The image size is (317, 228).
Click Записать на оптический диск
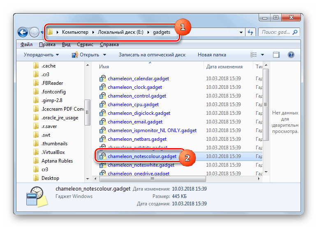pos(152,55)
